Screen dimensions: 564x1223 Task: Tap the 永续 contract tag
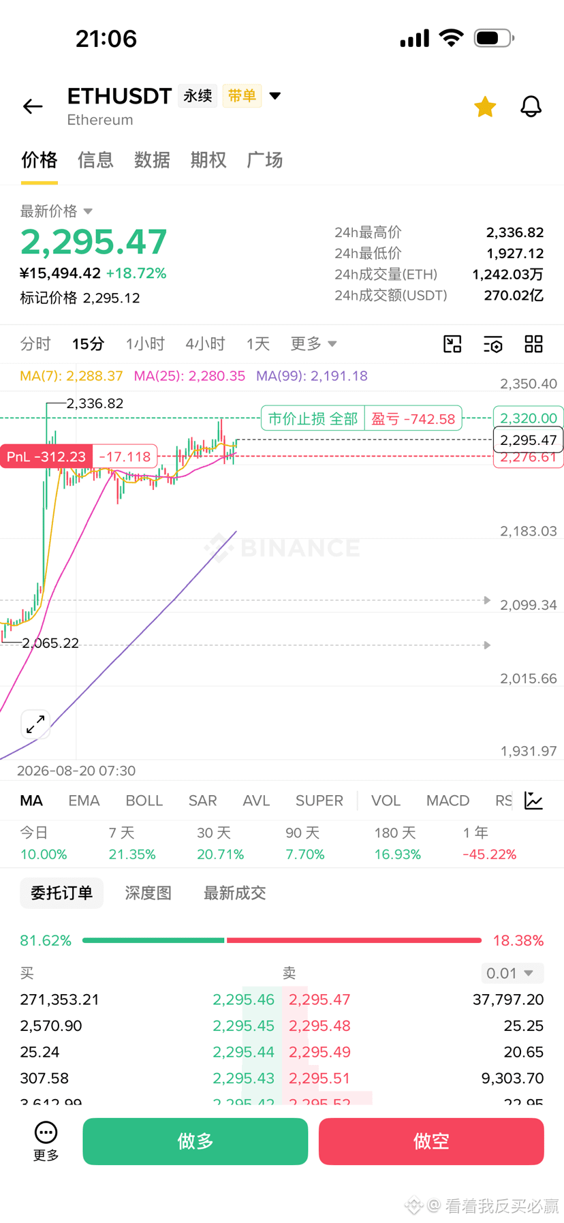pyautogui.click(x=198, y=96)
